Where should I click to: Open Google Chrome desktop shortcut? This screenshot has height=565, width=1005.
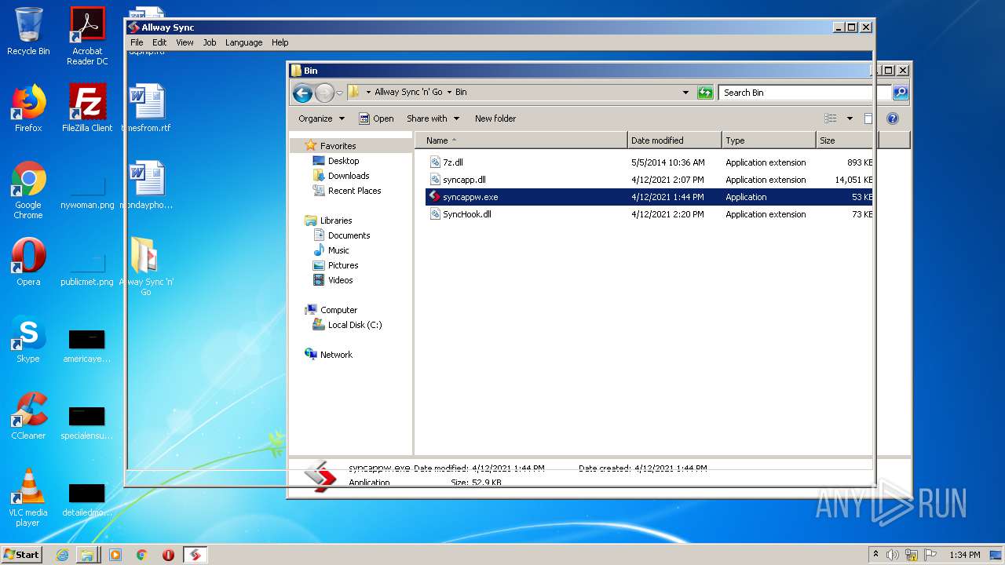tap(28, 190)
